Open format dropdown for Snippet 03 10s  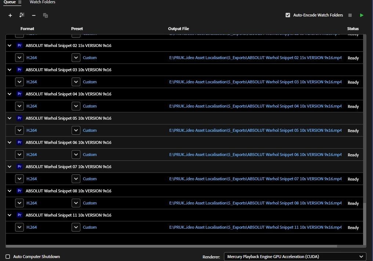19,82
